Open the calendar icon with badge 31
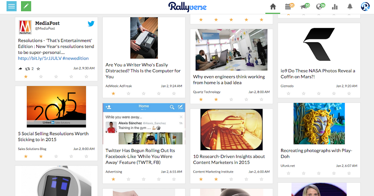 [289, 7]
